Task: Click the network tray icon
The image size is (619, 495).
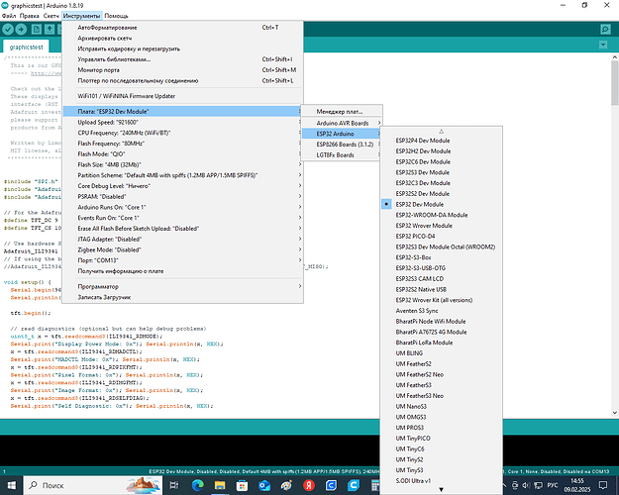Action: tap(538, 485)
